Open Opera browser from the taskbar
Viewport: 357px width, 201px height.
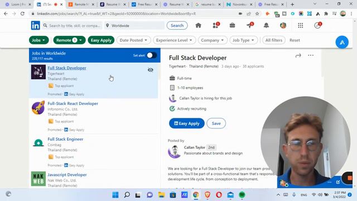tap(219, 195)
